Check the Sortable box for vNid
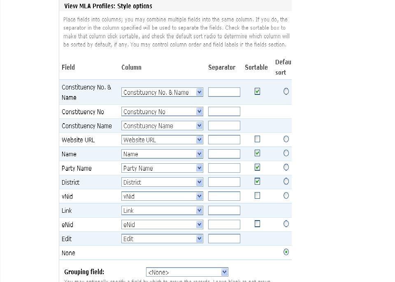 257,195
